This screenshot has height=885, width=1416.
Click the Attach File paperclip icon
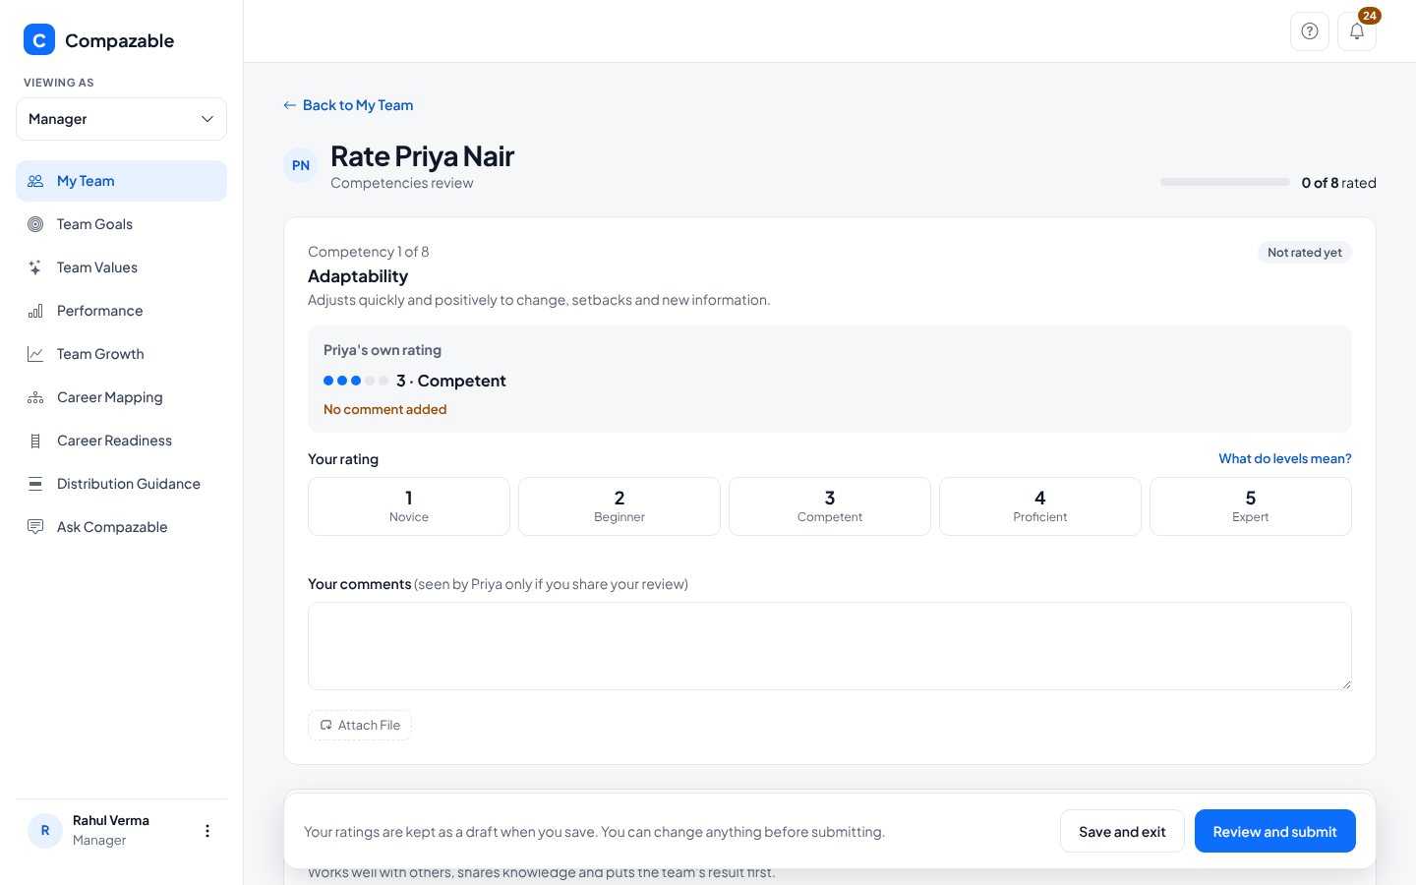(x=325, y=726)
